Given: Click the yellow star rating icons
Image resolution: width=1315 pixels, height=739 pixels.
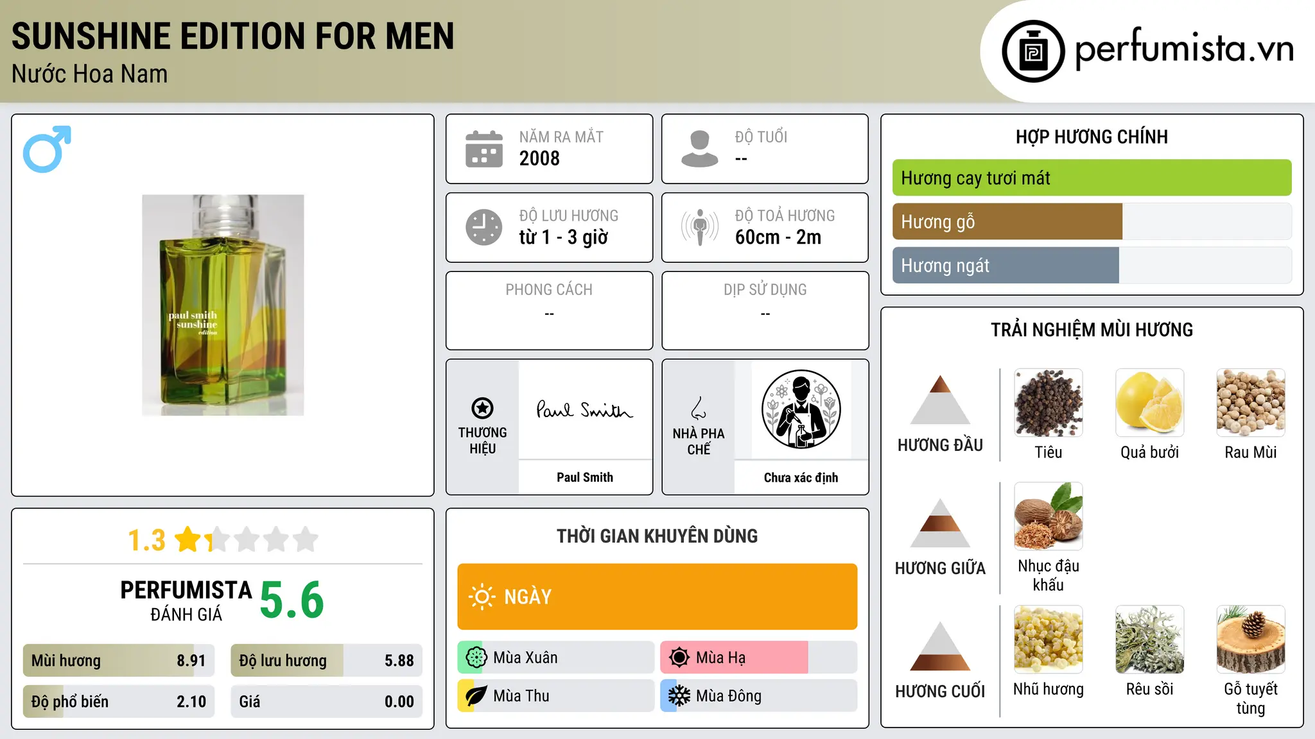Looking at the screenshot, I should click(247, 539).
